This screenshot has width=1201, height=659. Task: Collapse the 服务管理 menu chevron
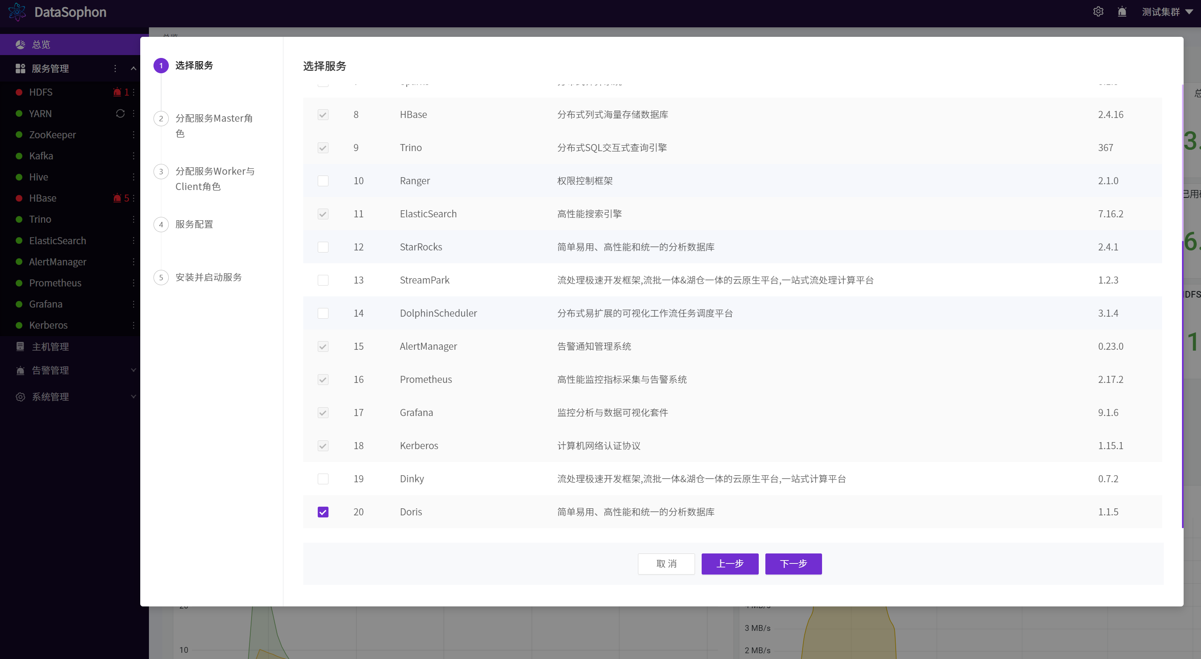(x=133, y=69)
